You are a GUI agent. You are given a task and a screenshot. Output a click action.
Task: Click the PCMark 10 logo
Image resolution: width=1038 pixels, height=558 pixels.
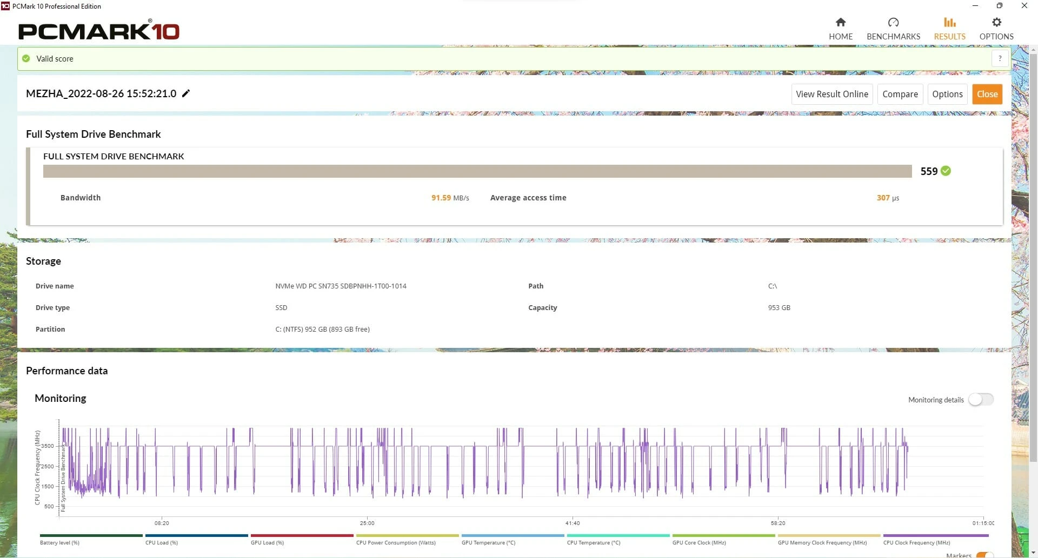98,30
